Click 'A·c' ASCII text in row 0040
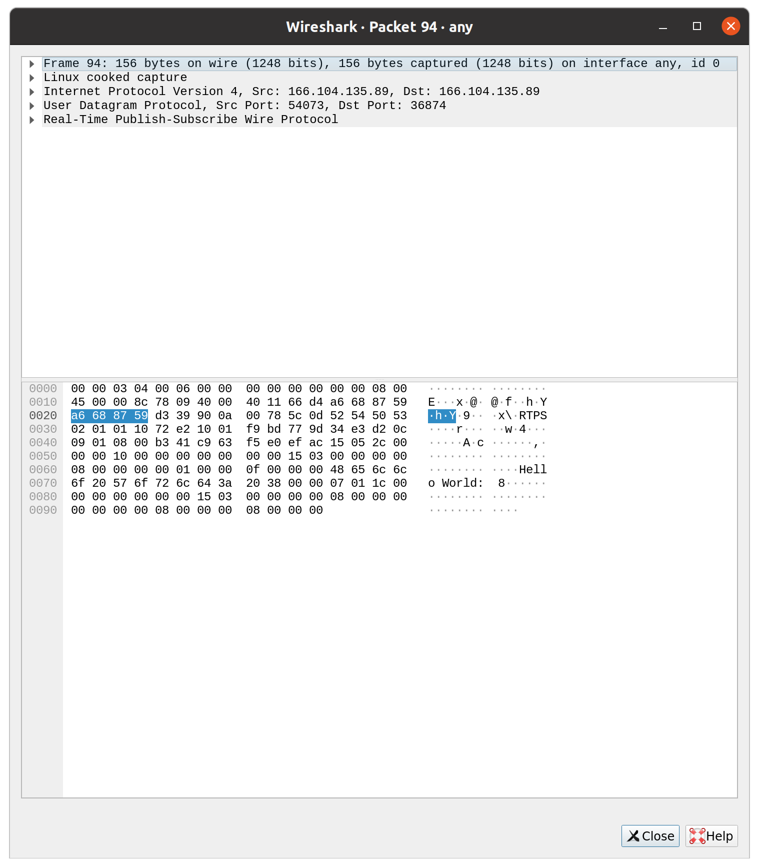 473,443
